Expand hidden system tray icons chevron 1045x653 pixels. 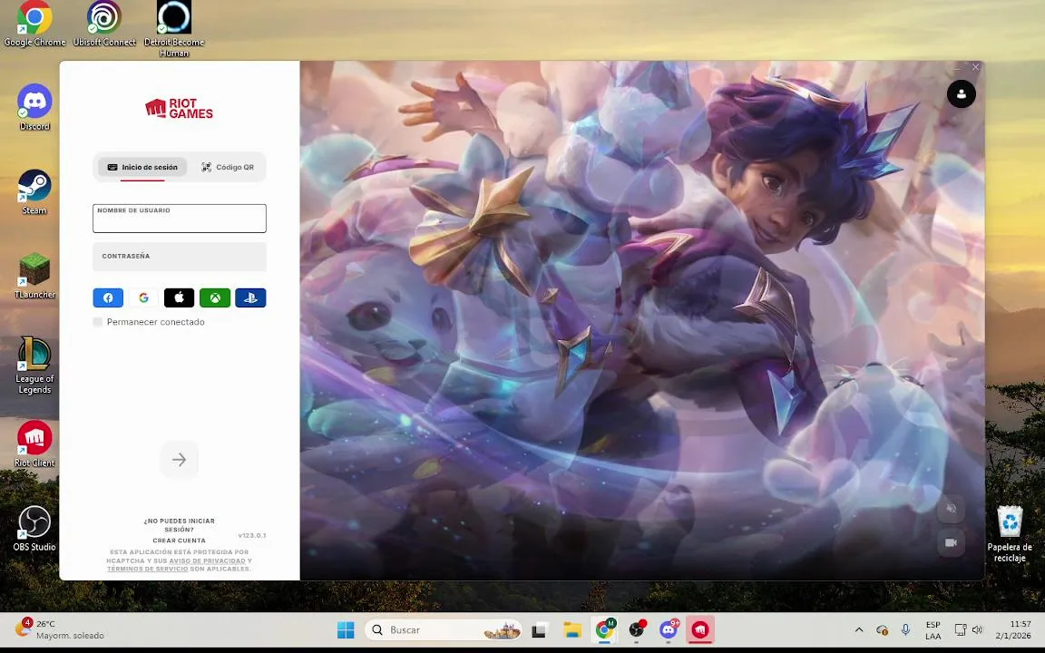point(859,629)
